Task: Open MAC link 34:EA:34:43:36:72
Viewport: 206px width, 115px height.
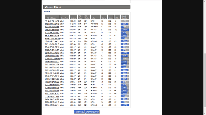Action: [x=52, y=99]
